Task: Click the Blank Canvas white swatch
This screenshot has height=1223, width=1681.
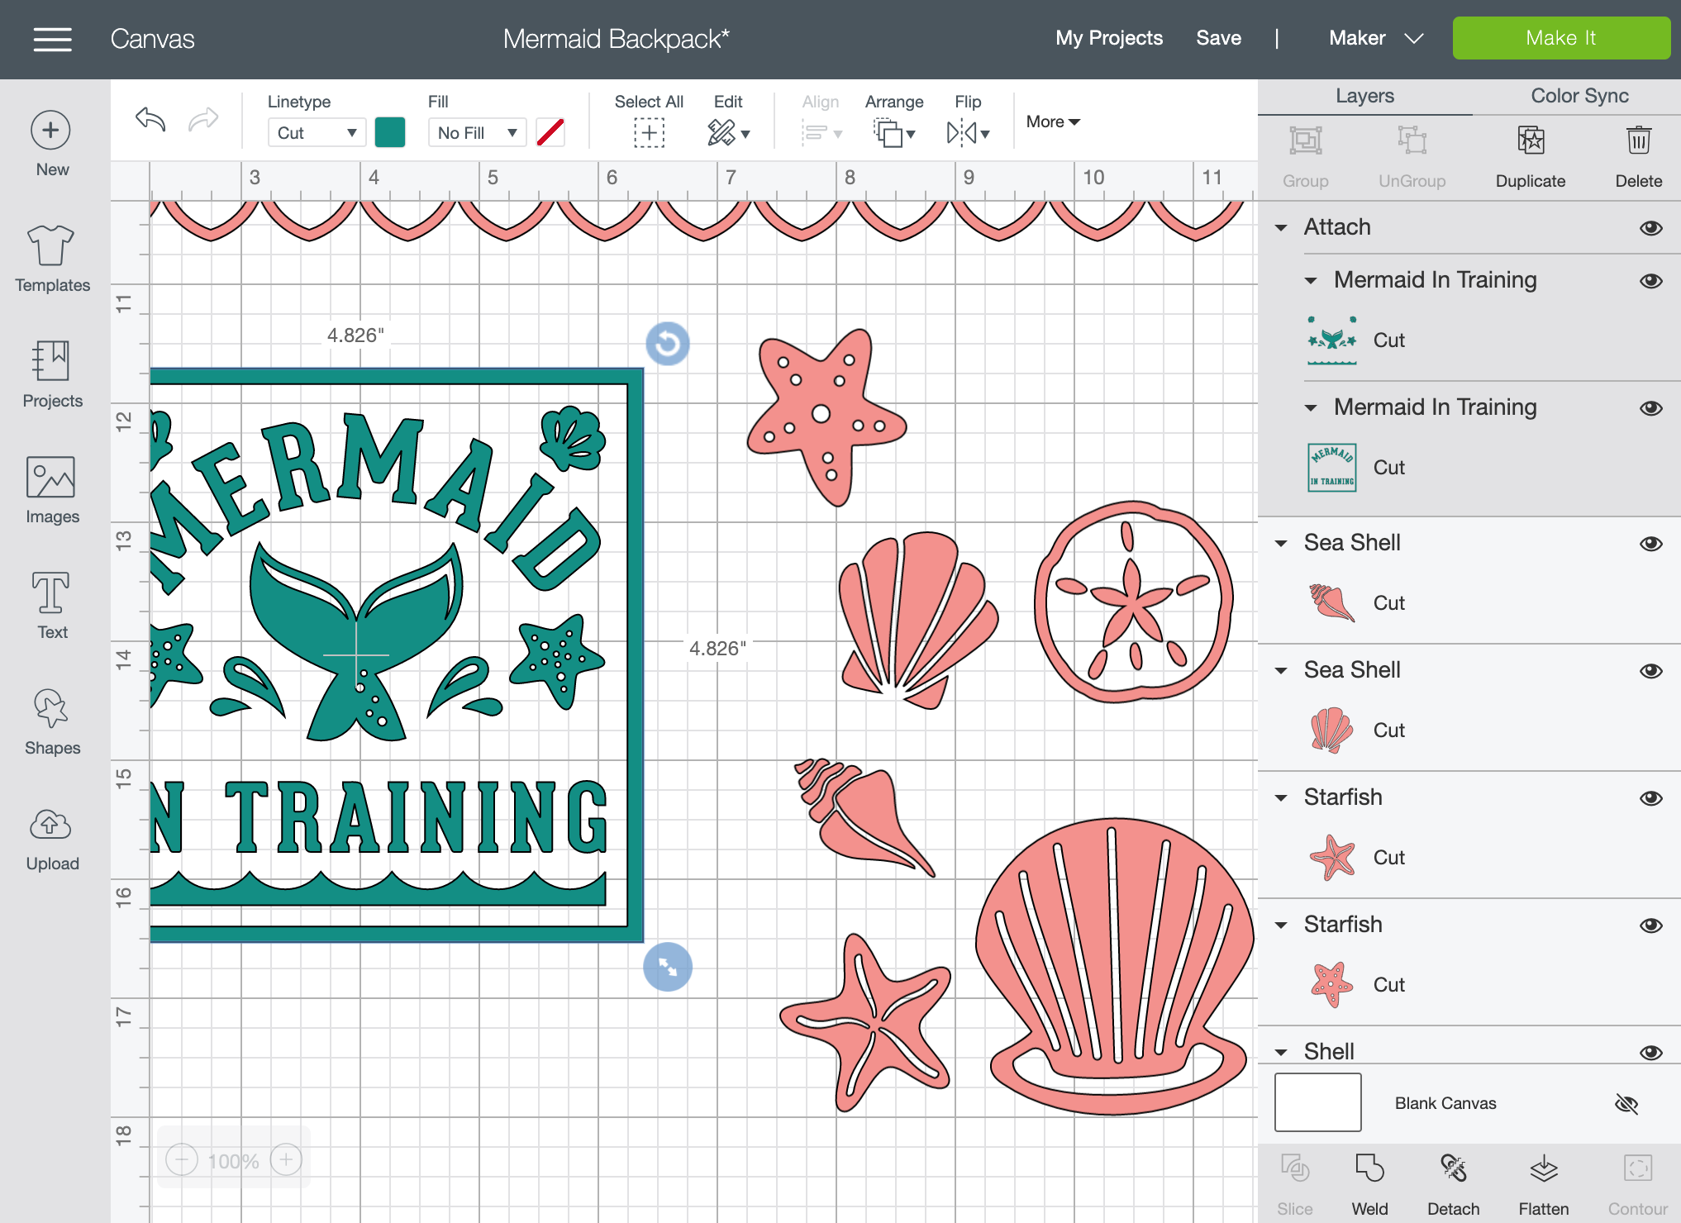Action: tap(1317, 1102)
